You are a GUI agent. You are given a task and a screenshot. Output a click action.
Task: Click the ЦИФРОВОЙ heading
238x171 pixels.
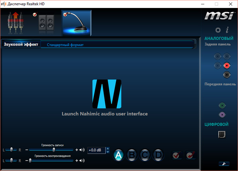coord(217,124)
